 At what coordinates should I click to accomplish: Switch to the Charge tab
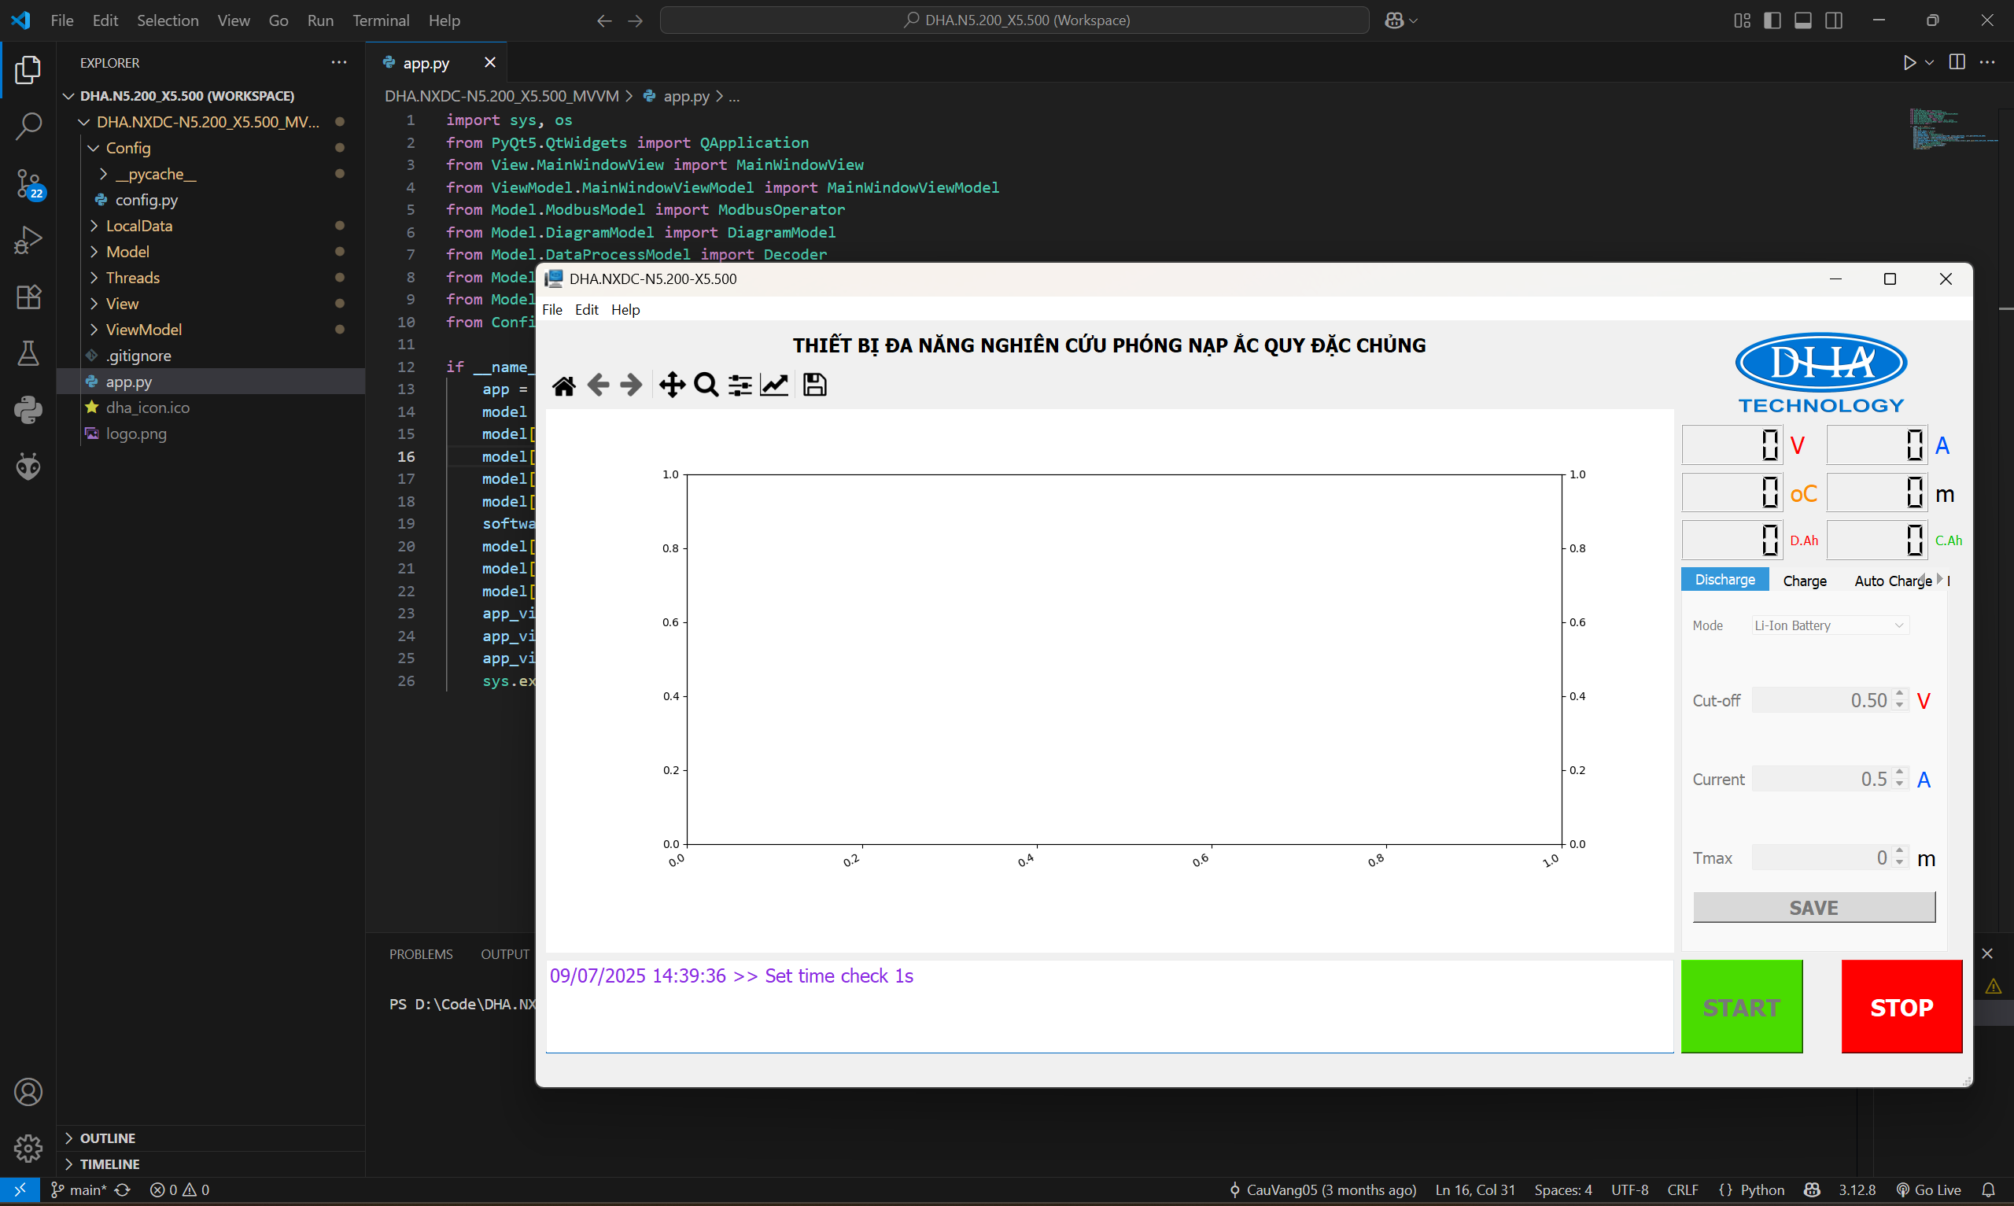[x=1805, y=581]
